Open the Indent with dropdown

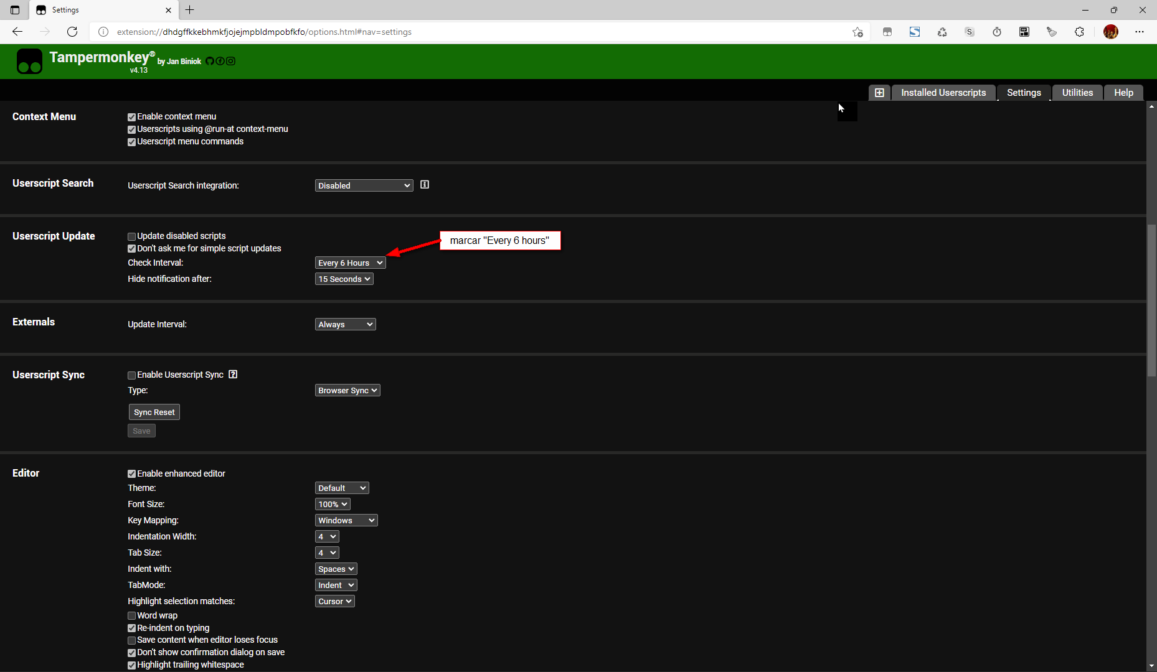336,569
